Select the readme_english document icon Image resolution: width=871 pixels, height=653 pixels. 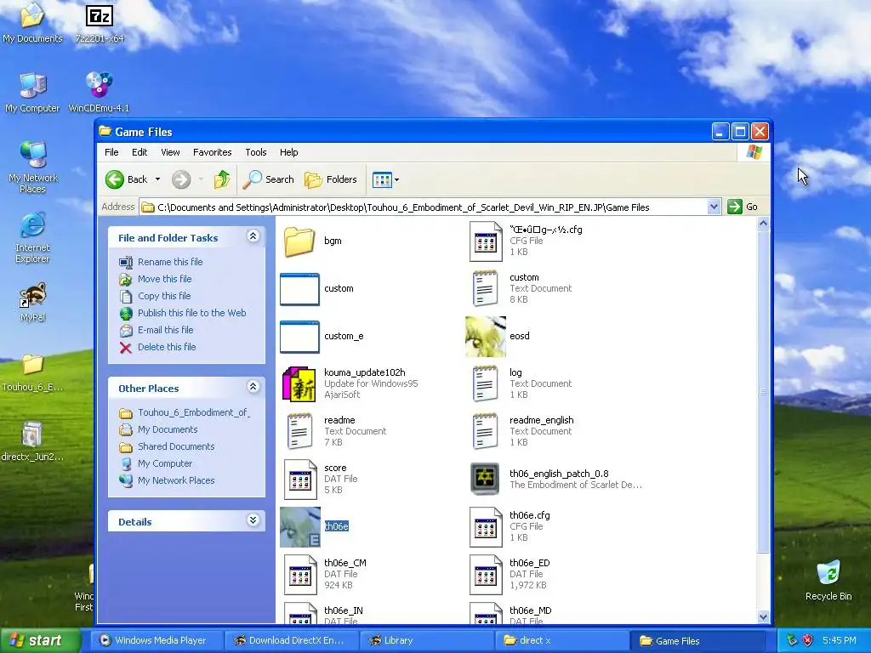click(x=485, y=431)
